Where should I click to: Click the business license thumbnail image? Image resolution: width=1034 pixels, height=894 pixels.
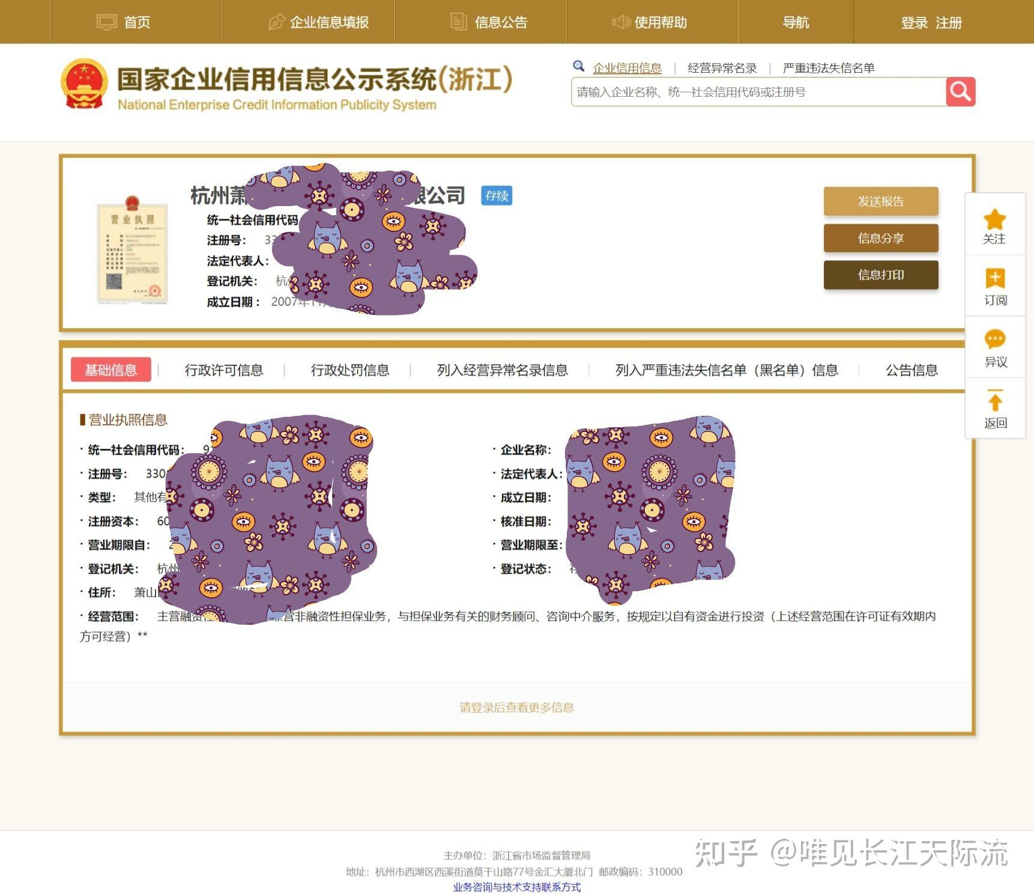(132, 250)
